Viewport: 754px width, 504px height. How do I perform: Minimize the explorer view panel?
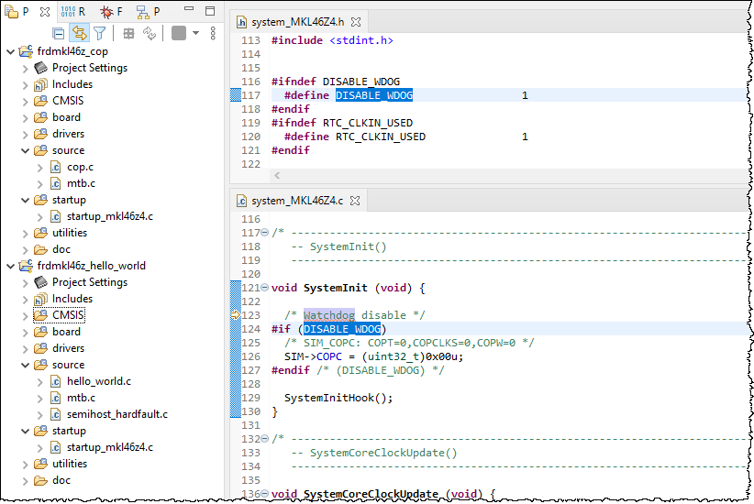pos(189,9)
